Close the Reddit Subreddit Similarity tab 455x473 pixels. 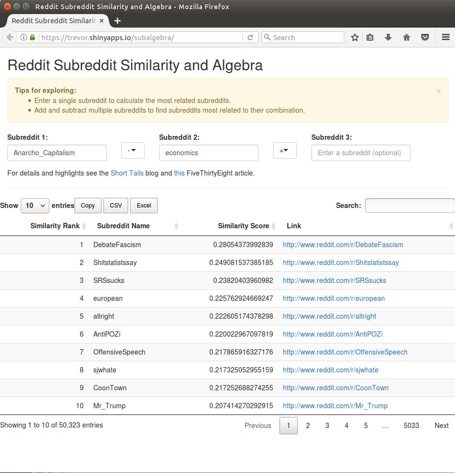click(x=102, y=21)
